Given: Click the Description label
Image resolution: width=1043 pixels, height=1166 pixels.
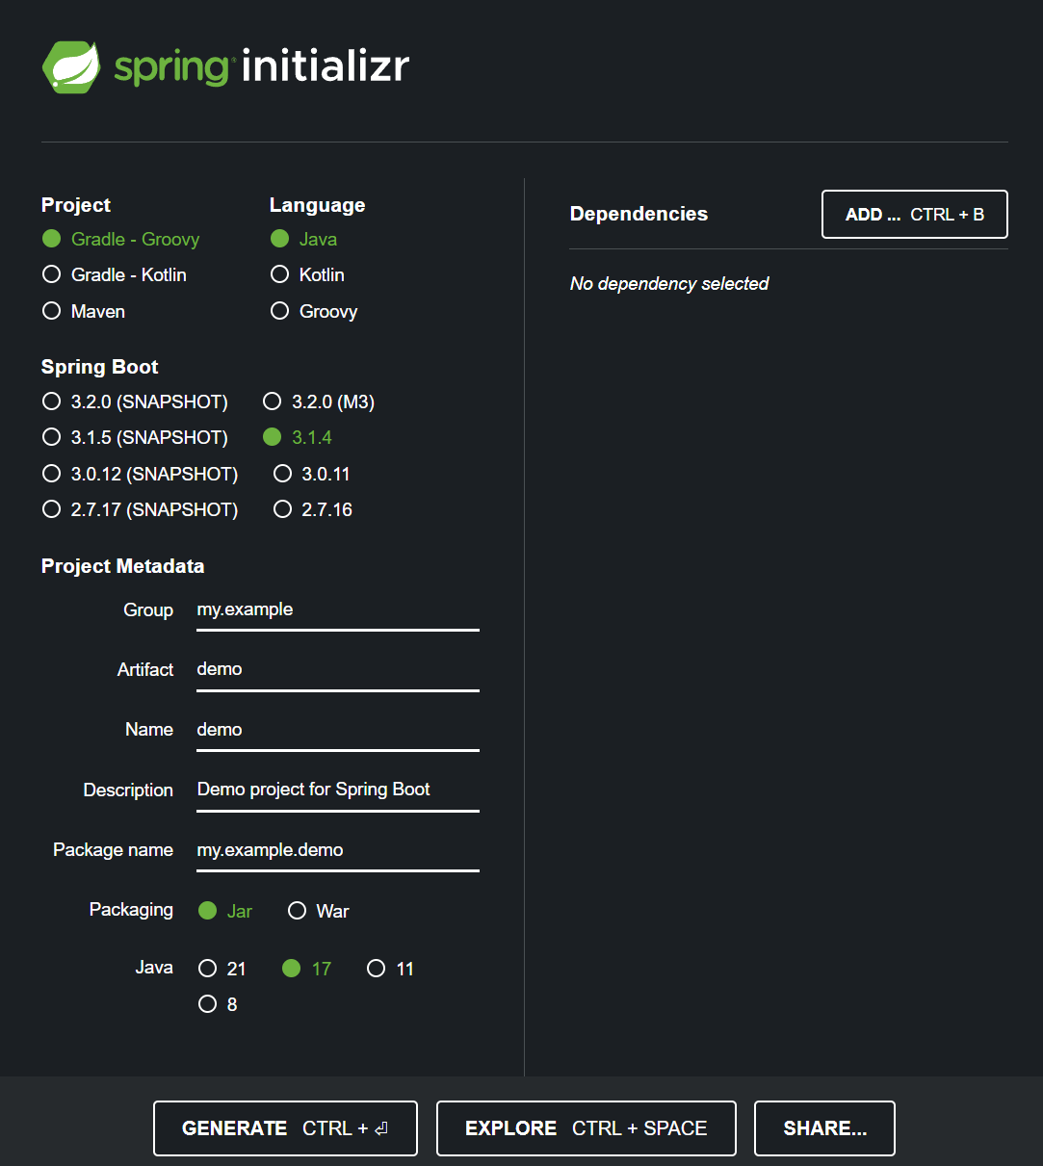Looking at the screenshot, I should (x=128, y=790).
